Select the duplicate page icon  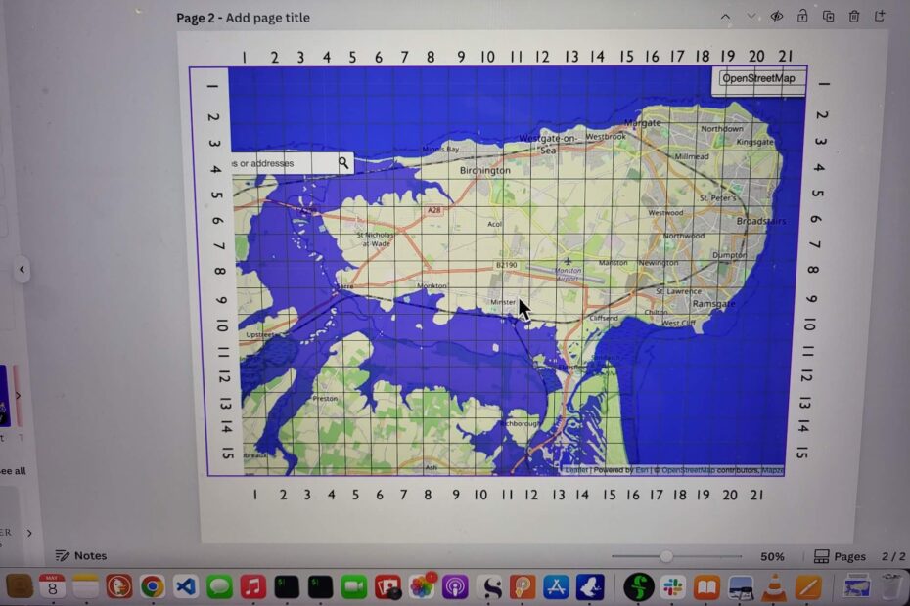(x=828, y=17)
